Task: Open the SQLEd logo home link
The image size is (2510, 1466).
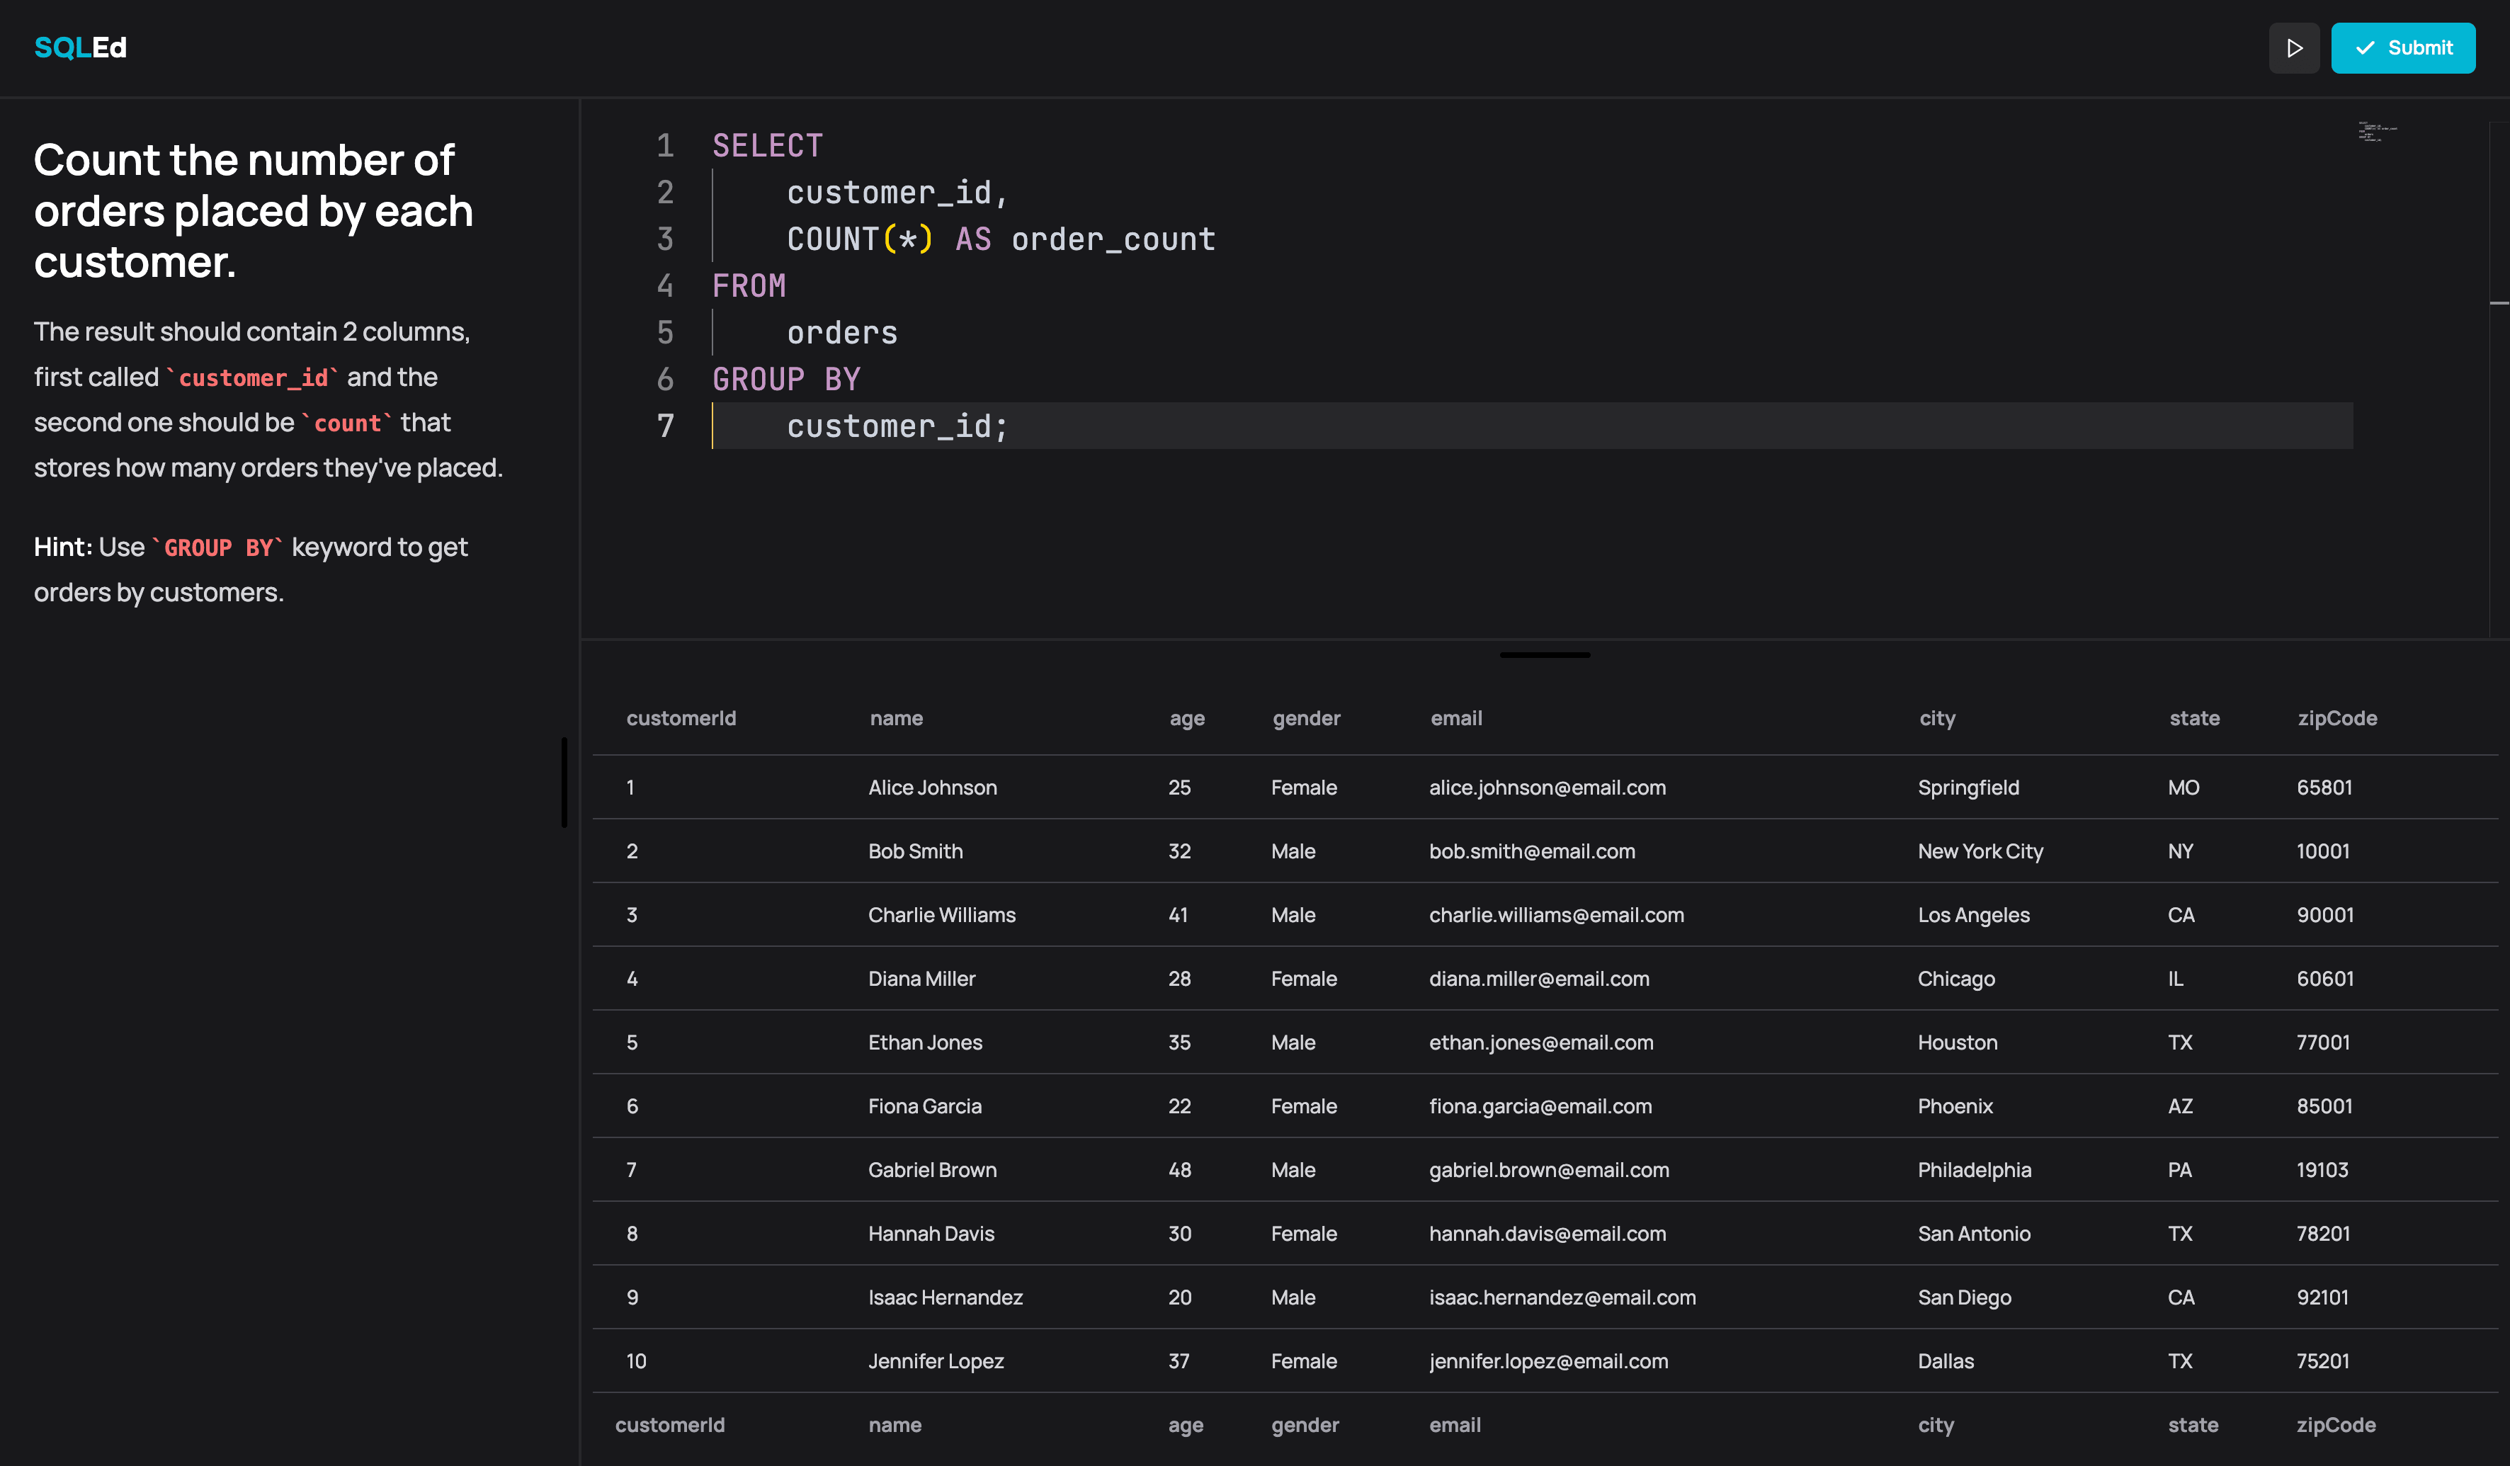Action: point(81,47)
